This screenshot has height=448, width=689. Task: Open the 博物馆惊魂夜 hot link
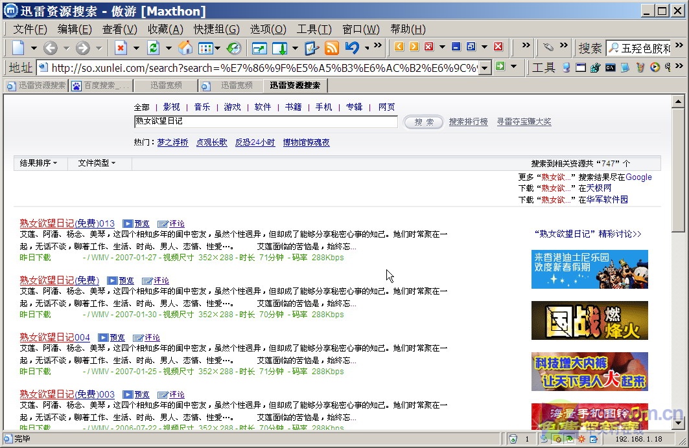coord(307,142)
